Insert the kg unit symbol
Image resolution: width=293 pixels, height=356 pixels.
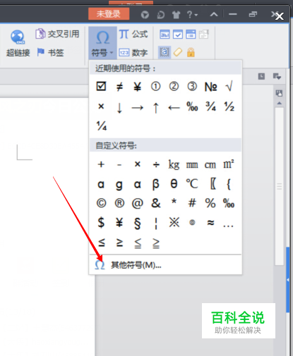click(174, 164)
